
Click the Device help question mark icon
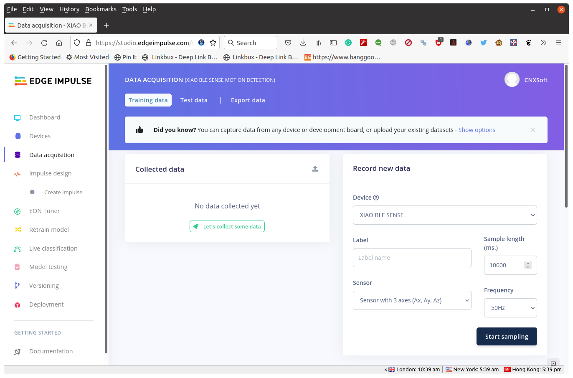click(x=376, y=198)
